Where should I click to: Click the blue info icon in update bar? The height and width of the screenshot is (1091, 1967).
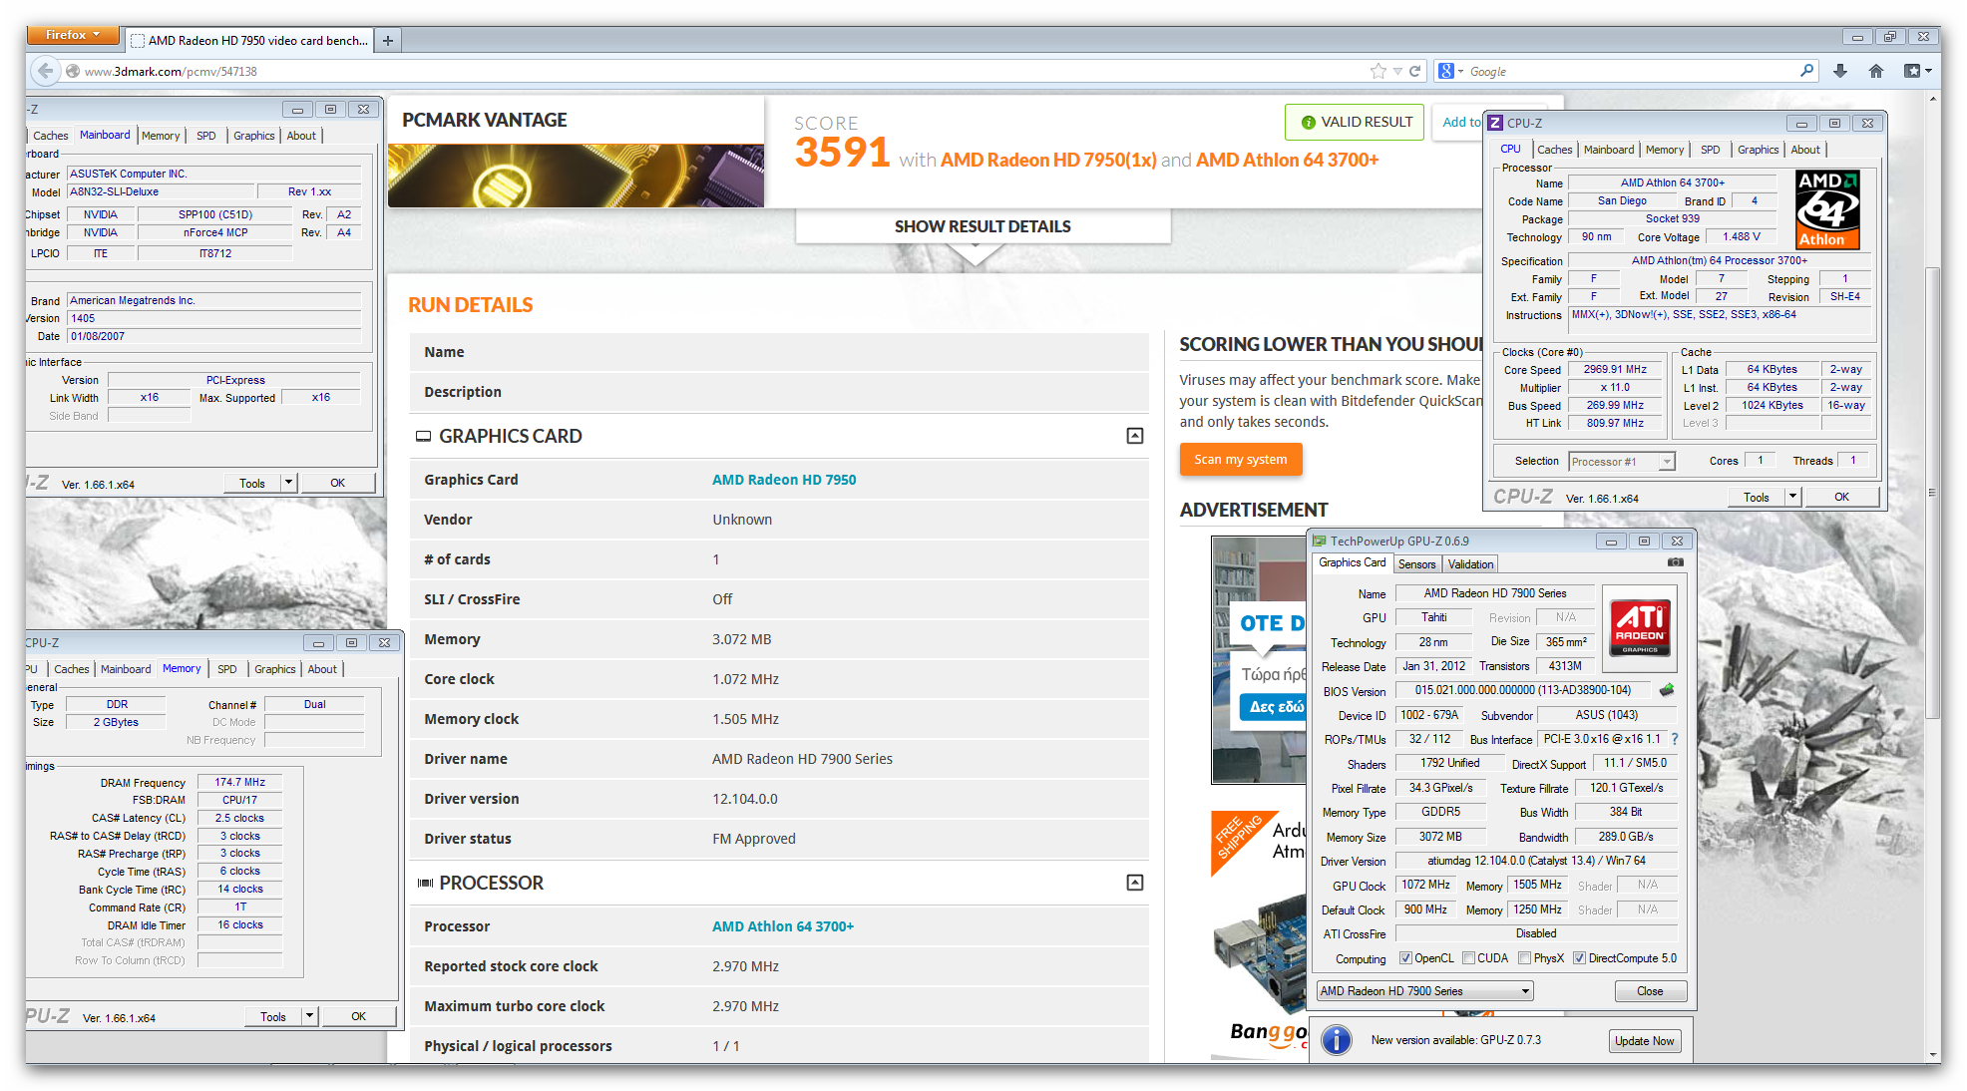1336,1040
